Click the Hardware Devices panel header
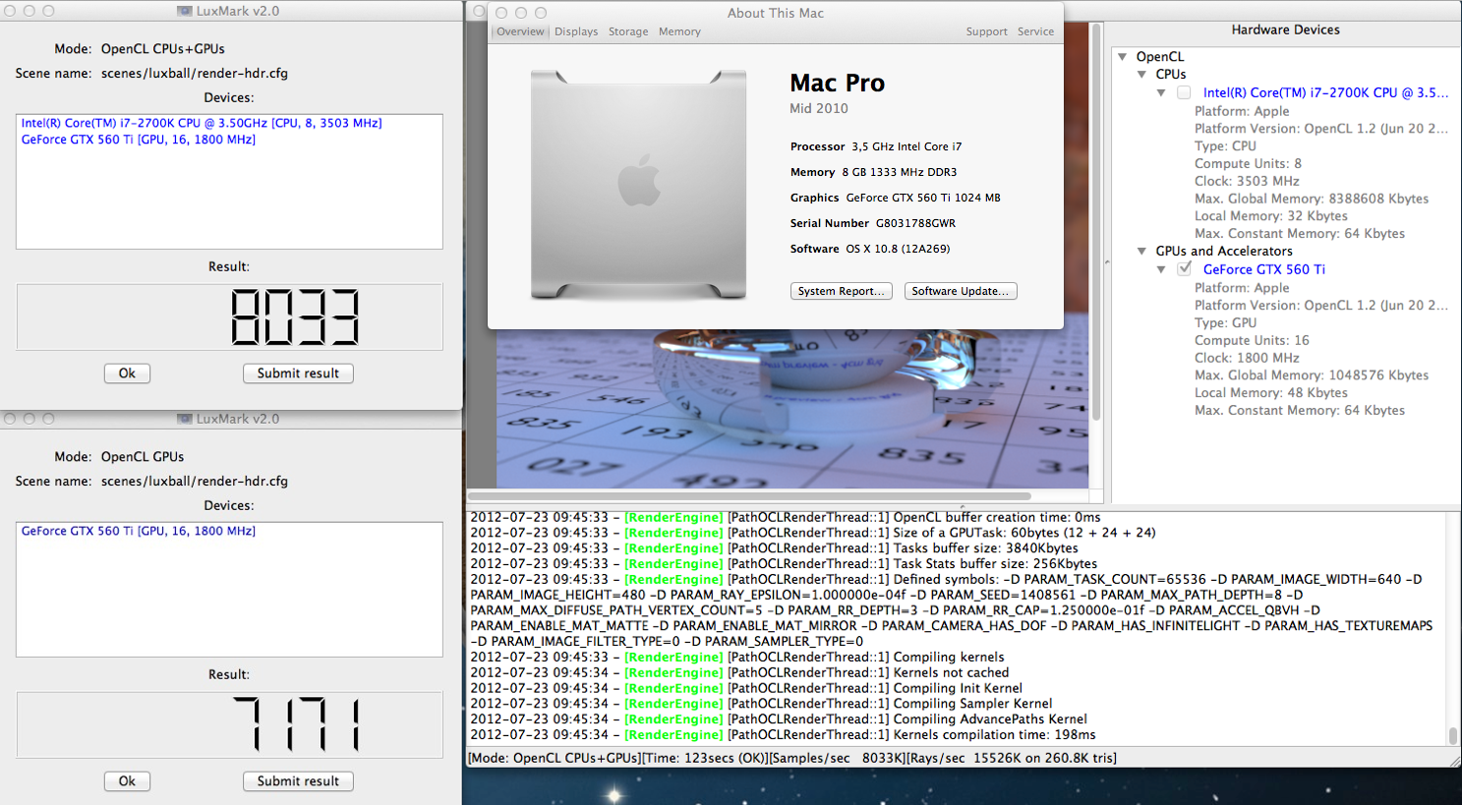Screen dimensions: 1462x805 click(1285, 30)
